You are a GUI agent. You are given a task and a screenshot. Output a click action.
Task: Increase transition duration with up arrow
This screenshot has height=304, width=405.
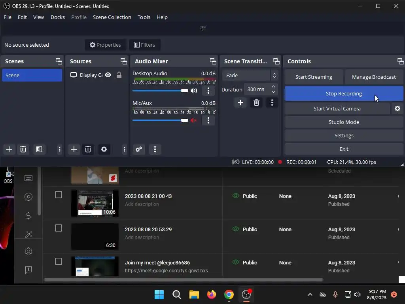point(273,87)
